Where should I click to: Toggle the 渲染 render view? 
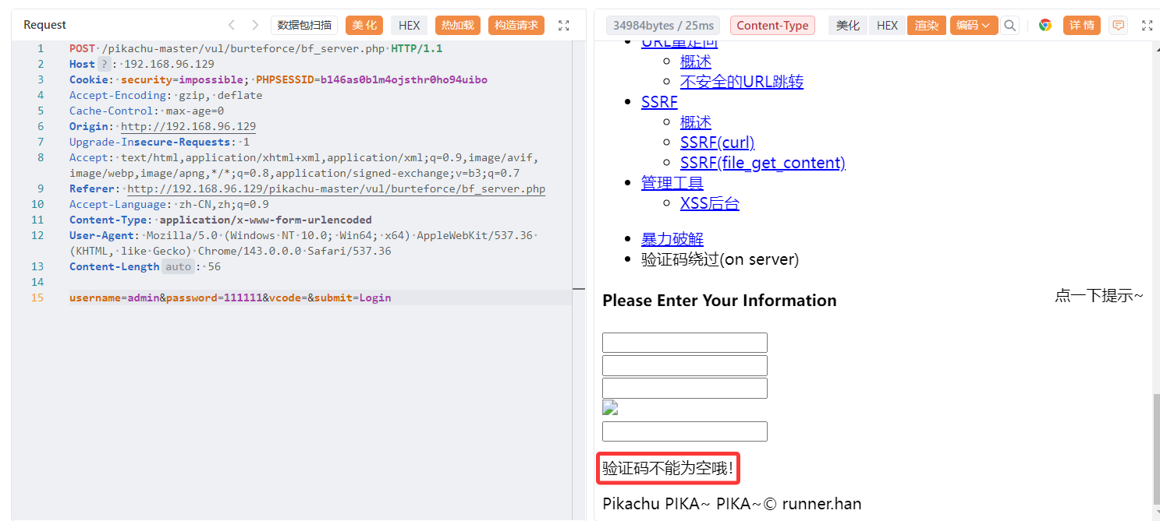(x=927, y=25)
